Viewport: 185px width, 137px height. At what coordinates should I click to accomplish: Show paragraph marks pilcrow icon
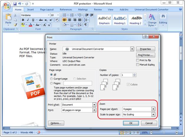click(x=86, y=25)
